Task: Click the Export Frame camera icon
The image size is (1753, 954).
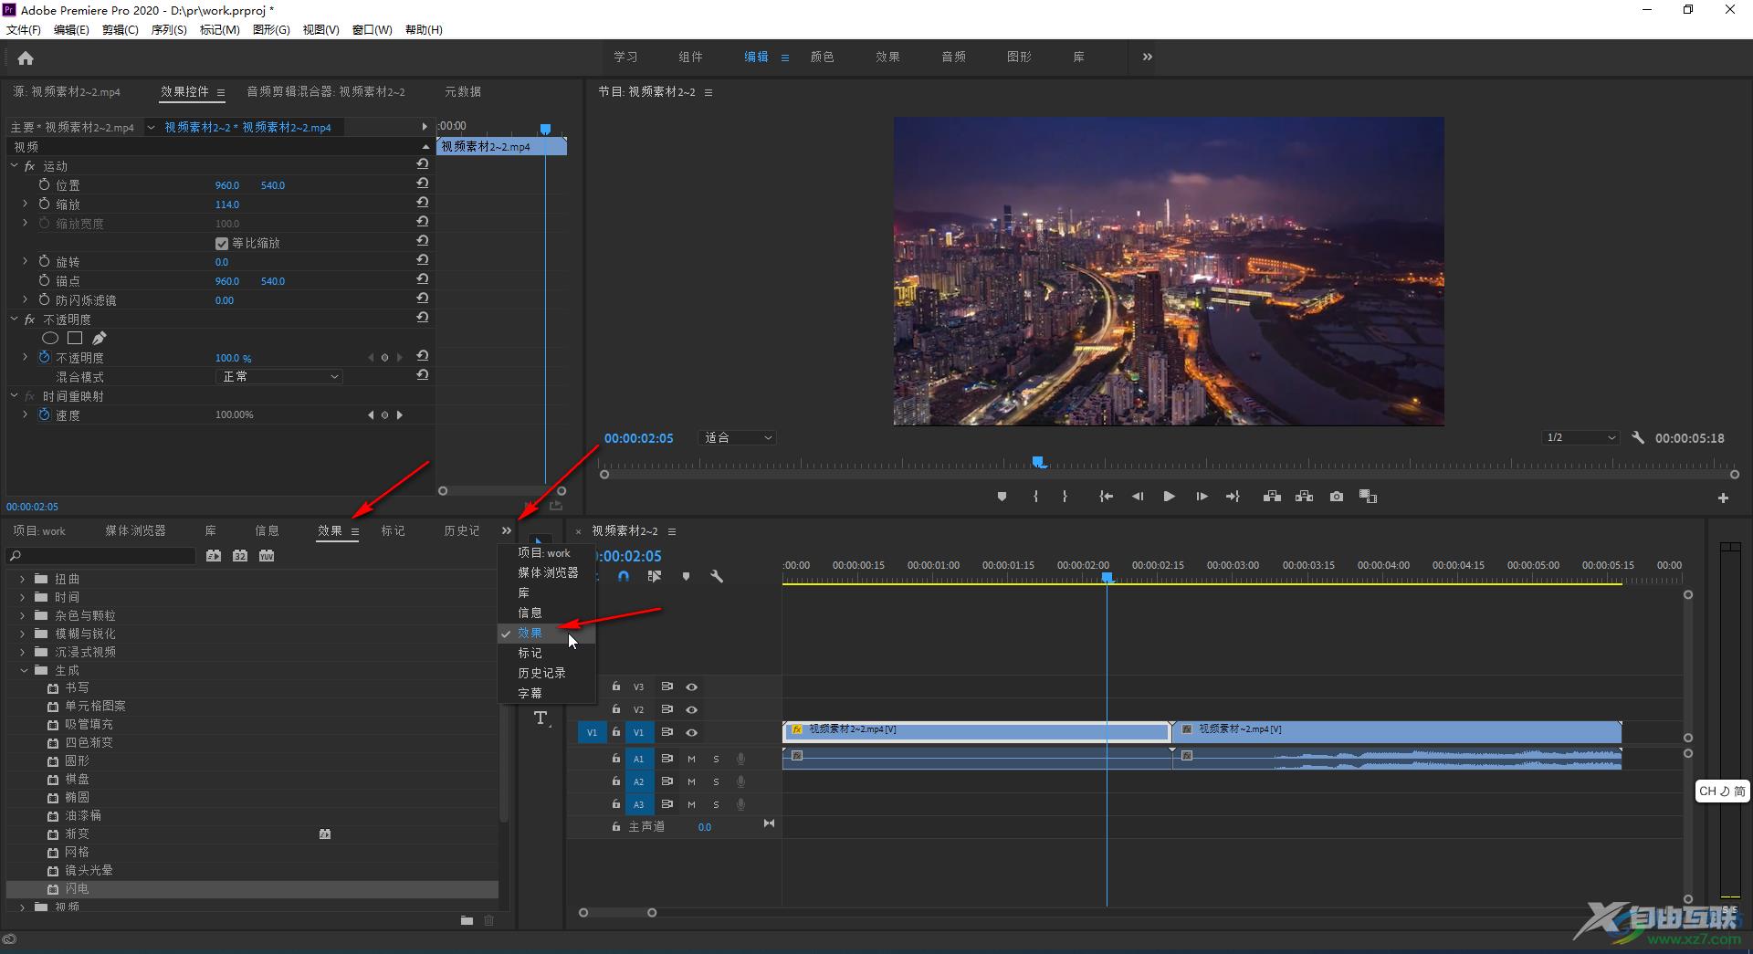Action: coord(1337,497)
